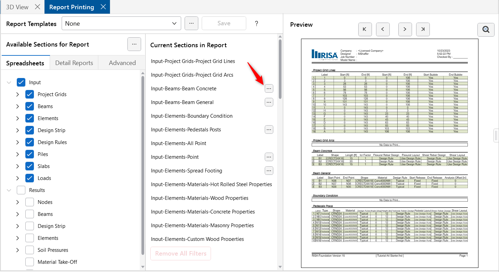The height and width of the screenshot is (272, 499).
Task: Go to first page of preview
Action: [x=365, y=29]
